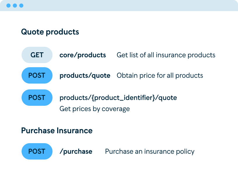Image resolution: width=238 pixels, height=180 pixels.
Task: Hit the POST badge next to /purchase
Action: [x=37, y=151]
